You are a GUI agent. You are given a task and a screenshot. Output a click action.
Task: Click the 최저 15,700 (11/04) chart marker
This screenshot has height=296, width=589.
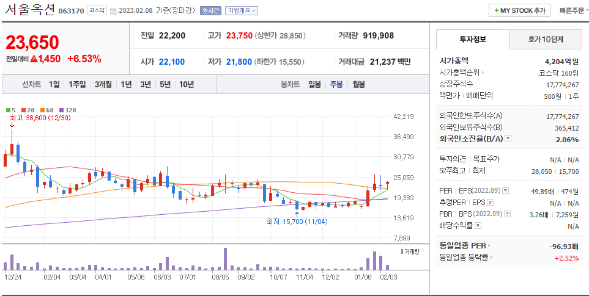[x=297, y=222]
